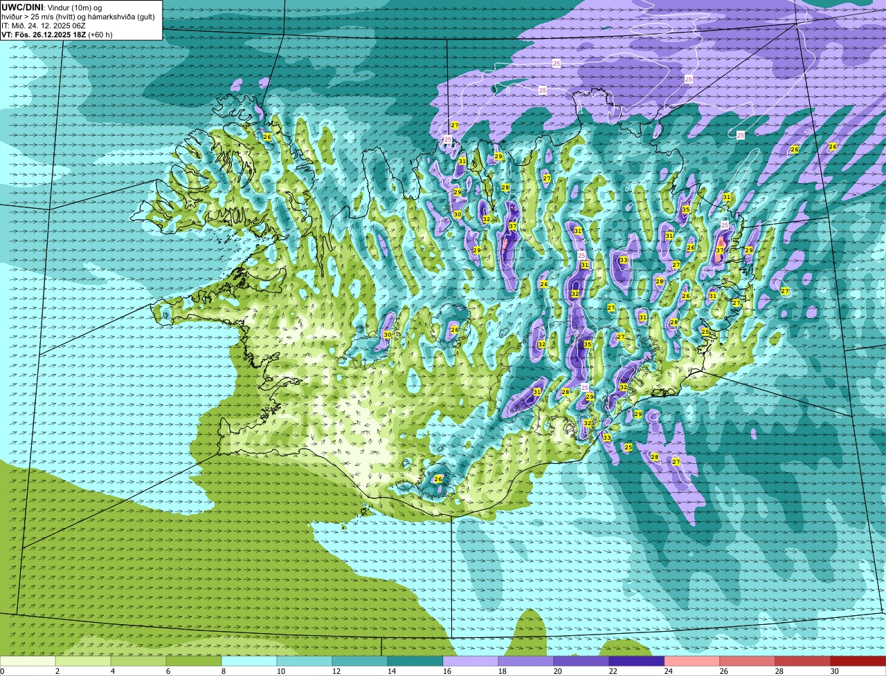The width and height of the screenshot is (886, 676).
Task: Click the legend tick label '24'
Action: (x=669, y=671)
